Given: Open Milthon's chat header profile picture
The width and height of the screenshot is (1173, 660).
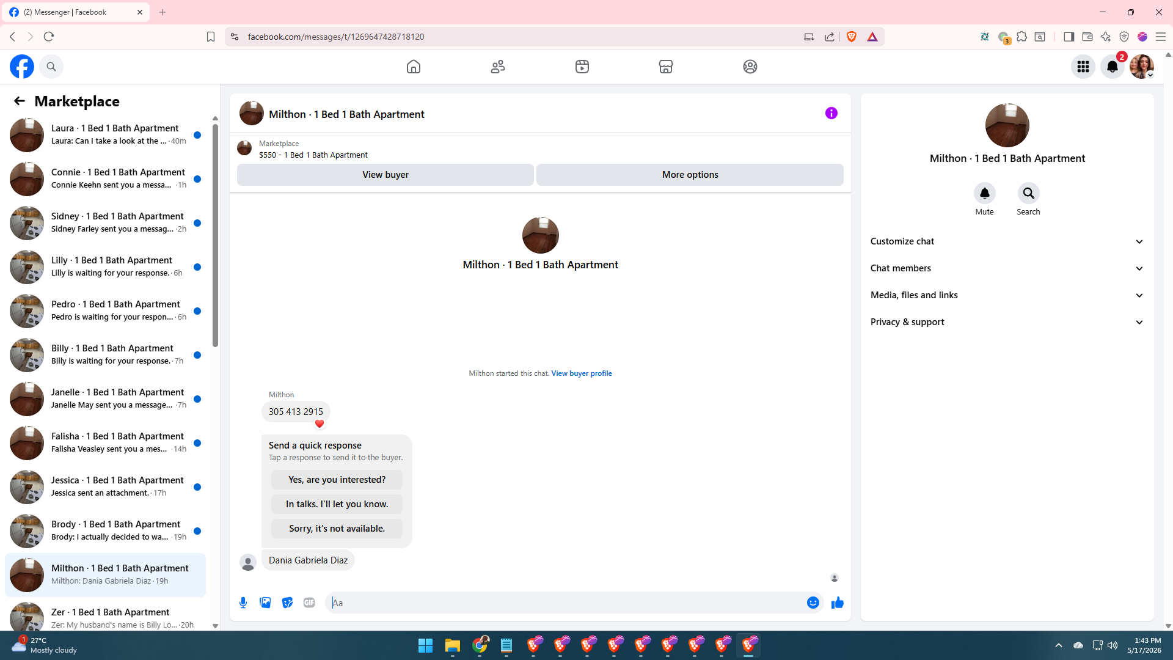Looking at the screenshot, I should (252, 114).
